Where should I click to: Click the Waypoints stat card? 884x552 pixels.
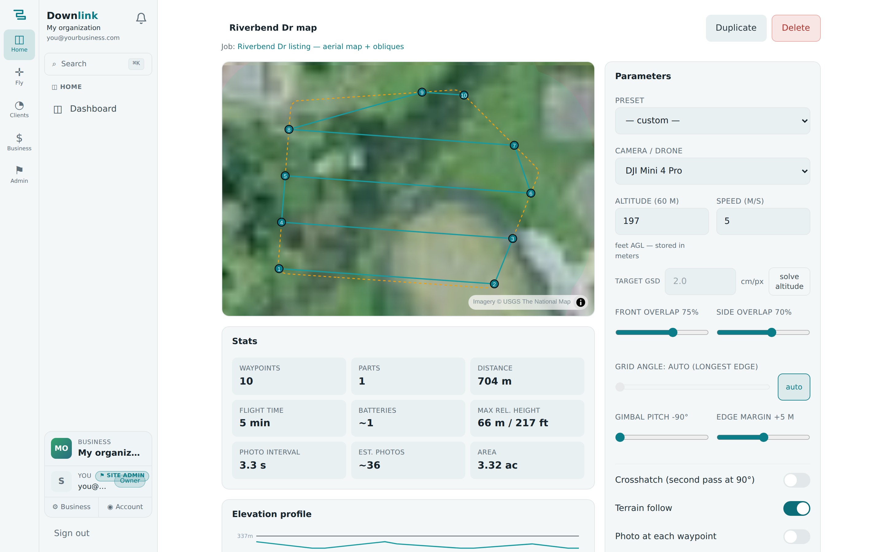tap(289, 376)
